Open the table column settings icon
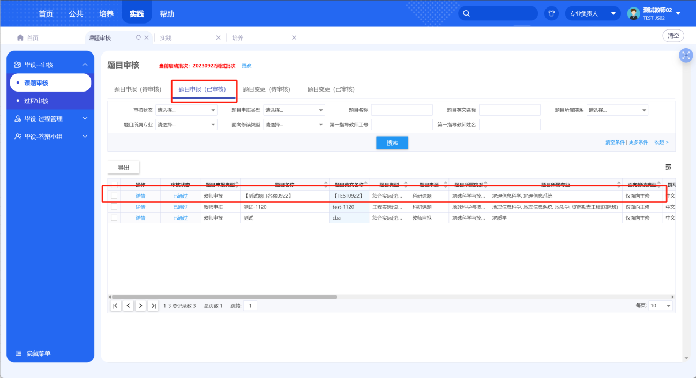The height and width of the screenshot is (378, 696). pyautogui.click(x=668, y=167)
